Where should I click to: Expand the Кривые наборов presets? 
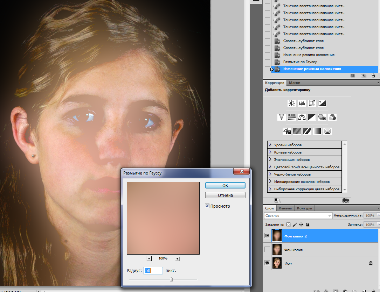tap(270, 152)
